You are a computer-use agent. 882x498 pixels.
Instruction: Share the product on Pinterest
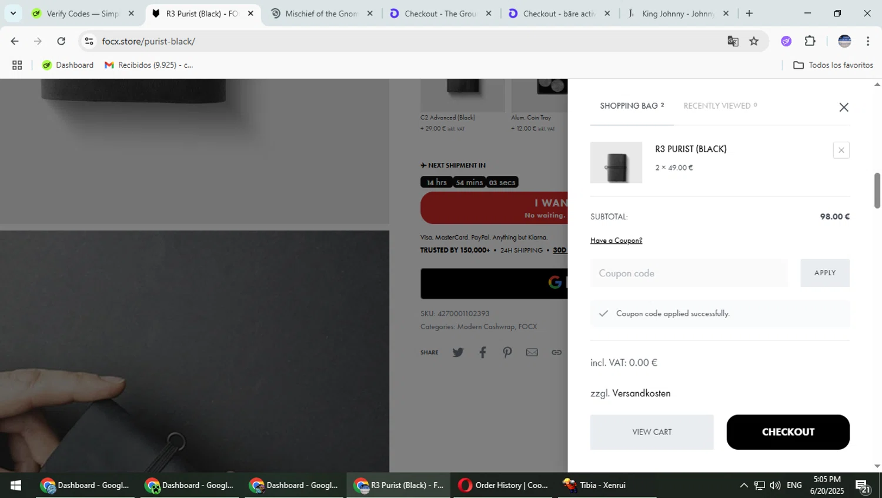[x=507, y=352]
